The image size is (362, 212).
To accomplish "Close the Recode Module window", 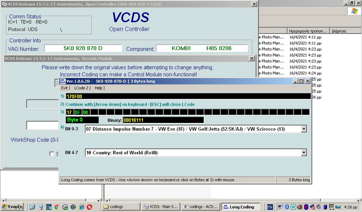I will tap(252, 59).
